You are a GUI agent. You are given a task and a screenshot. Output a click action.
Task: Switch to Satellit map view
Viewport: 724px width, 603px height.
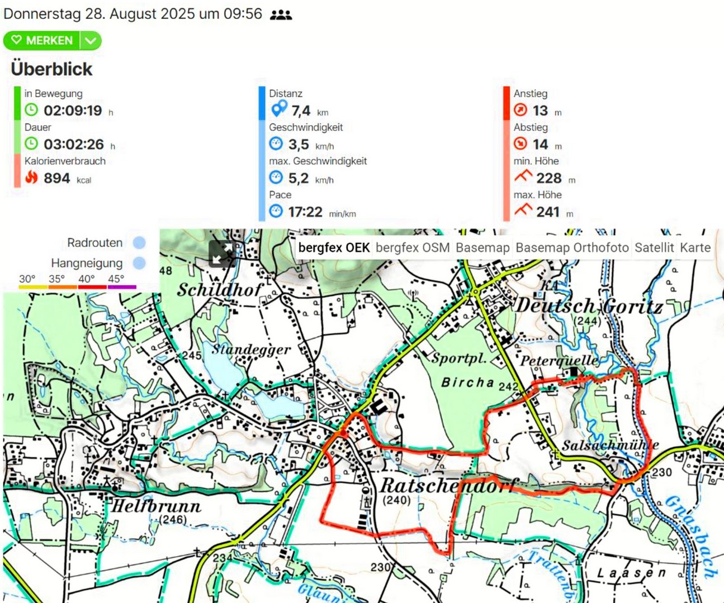point(654,248)
